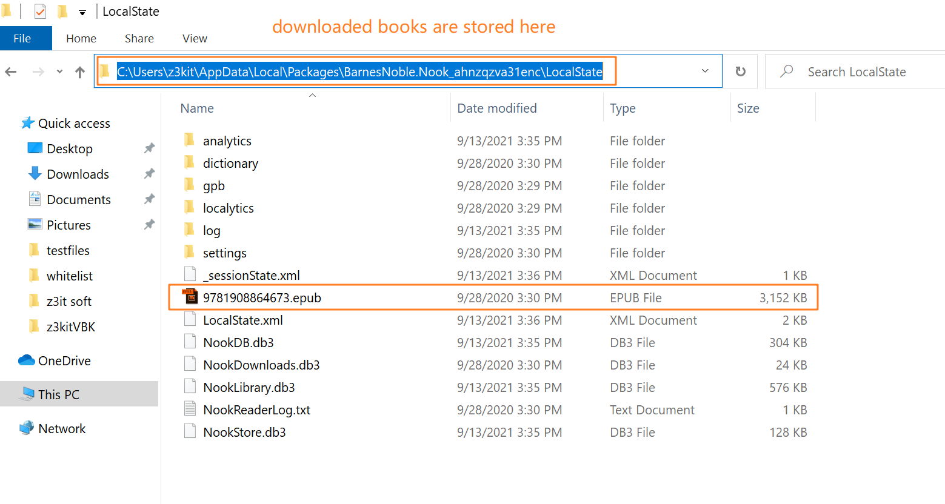Select the _sessionState.xml file icon
This screenshot has width=945, height=504.
(x=190, y=274)
